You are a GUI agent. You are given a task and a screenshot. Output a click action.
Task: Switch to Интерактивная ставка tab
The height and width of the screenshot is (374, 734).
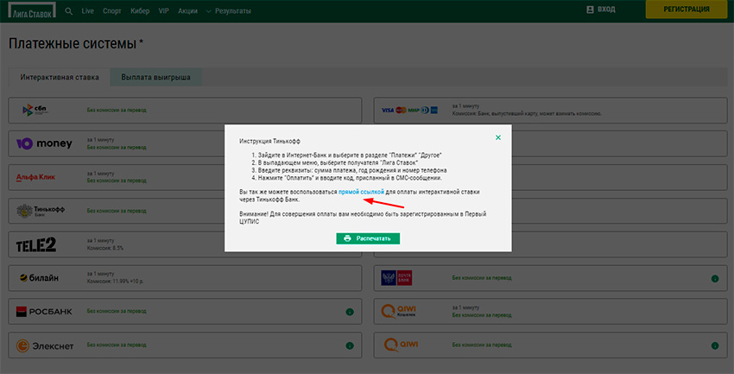[60, 77]
